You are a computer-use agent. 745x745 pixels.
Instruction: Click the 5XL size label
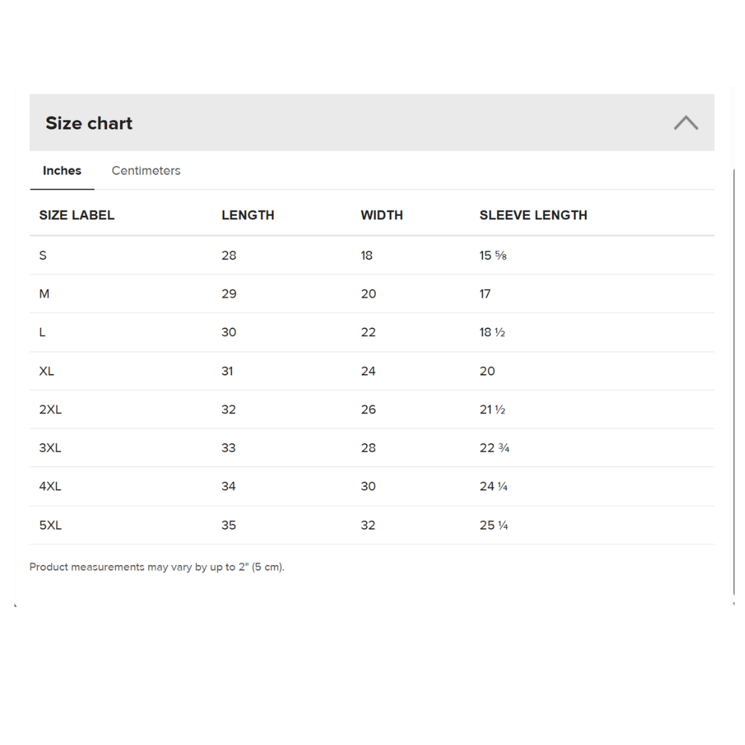[50, 525]
